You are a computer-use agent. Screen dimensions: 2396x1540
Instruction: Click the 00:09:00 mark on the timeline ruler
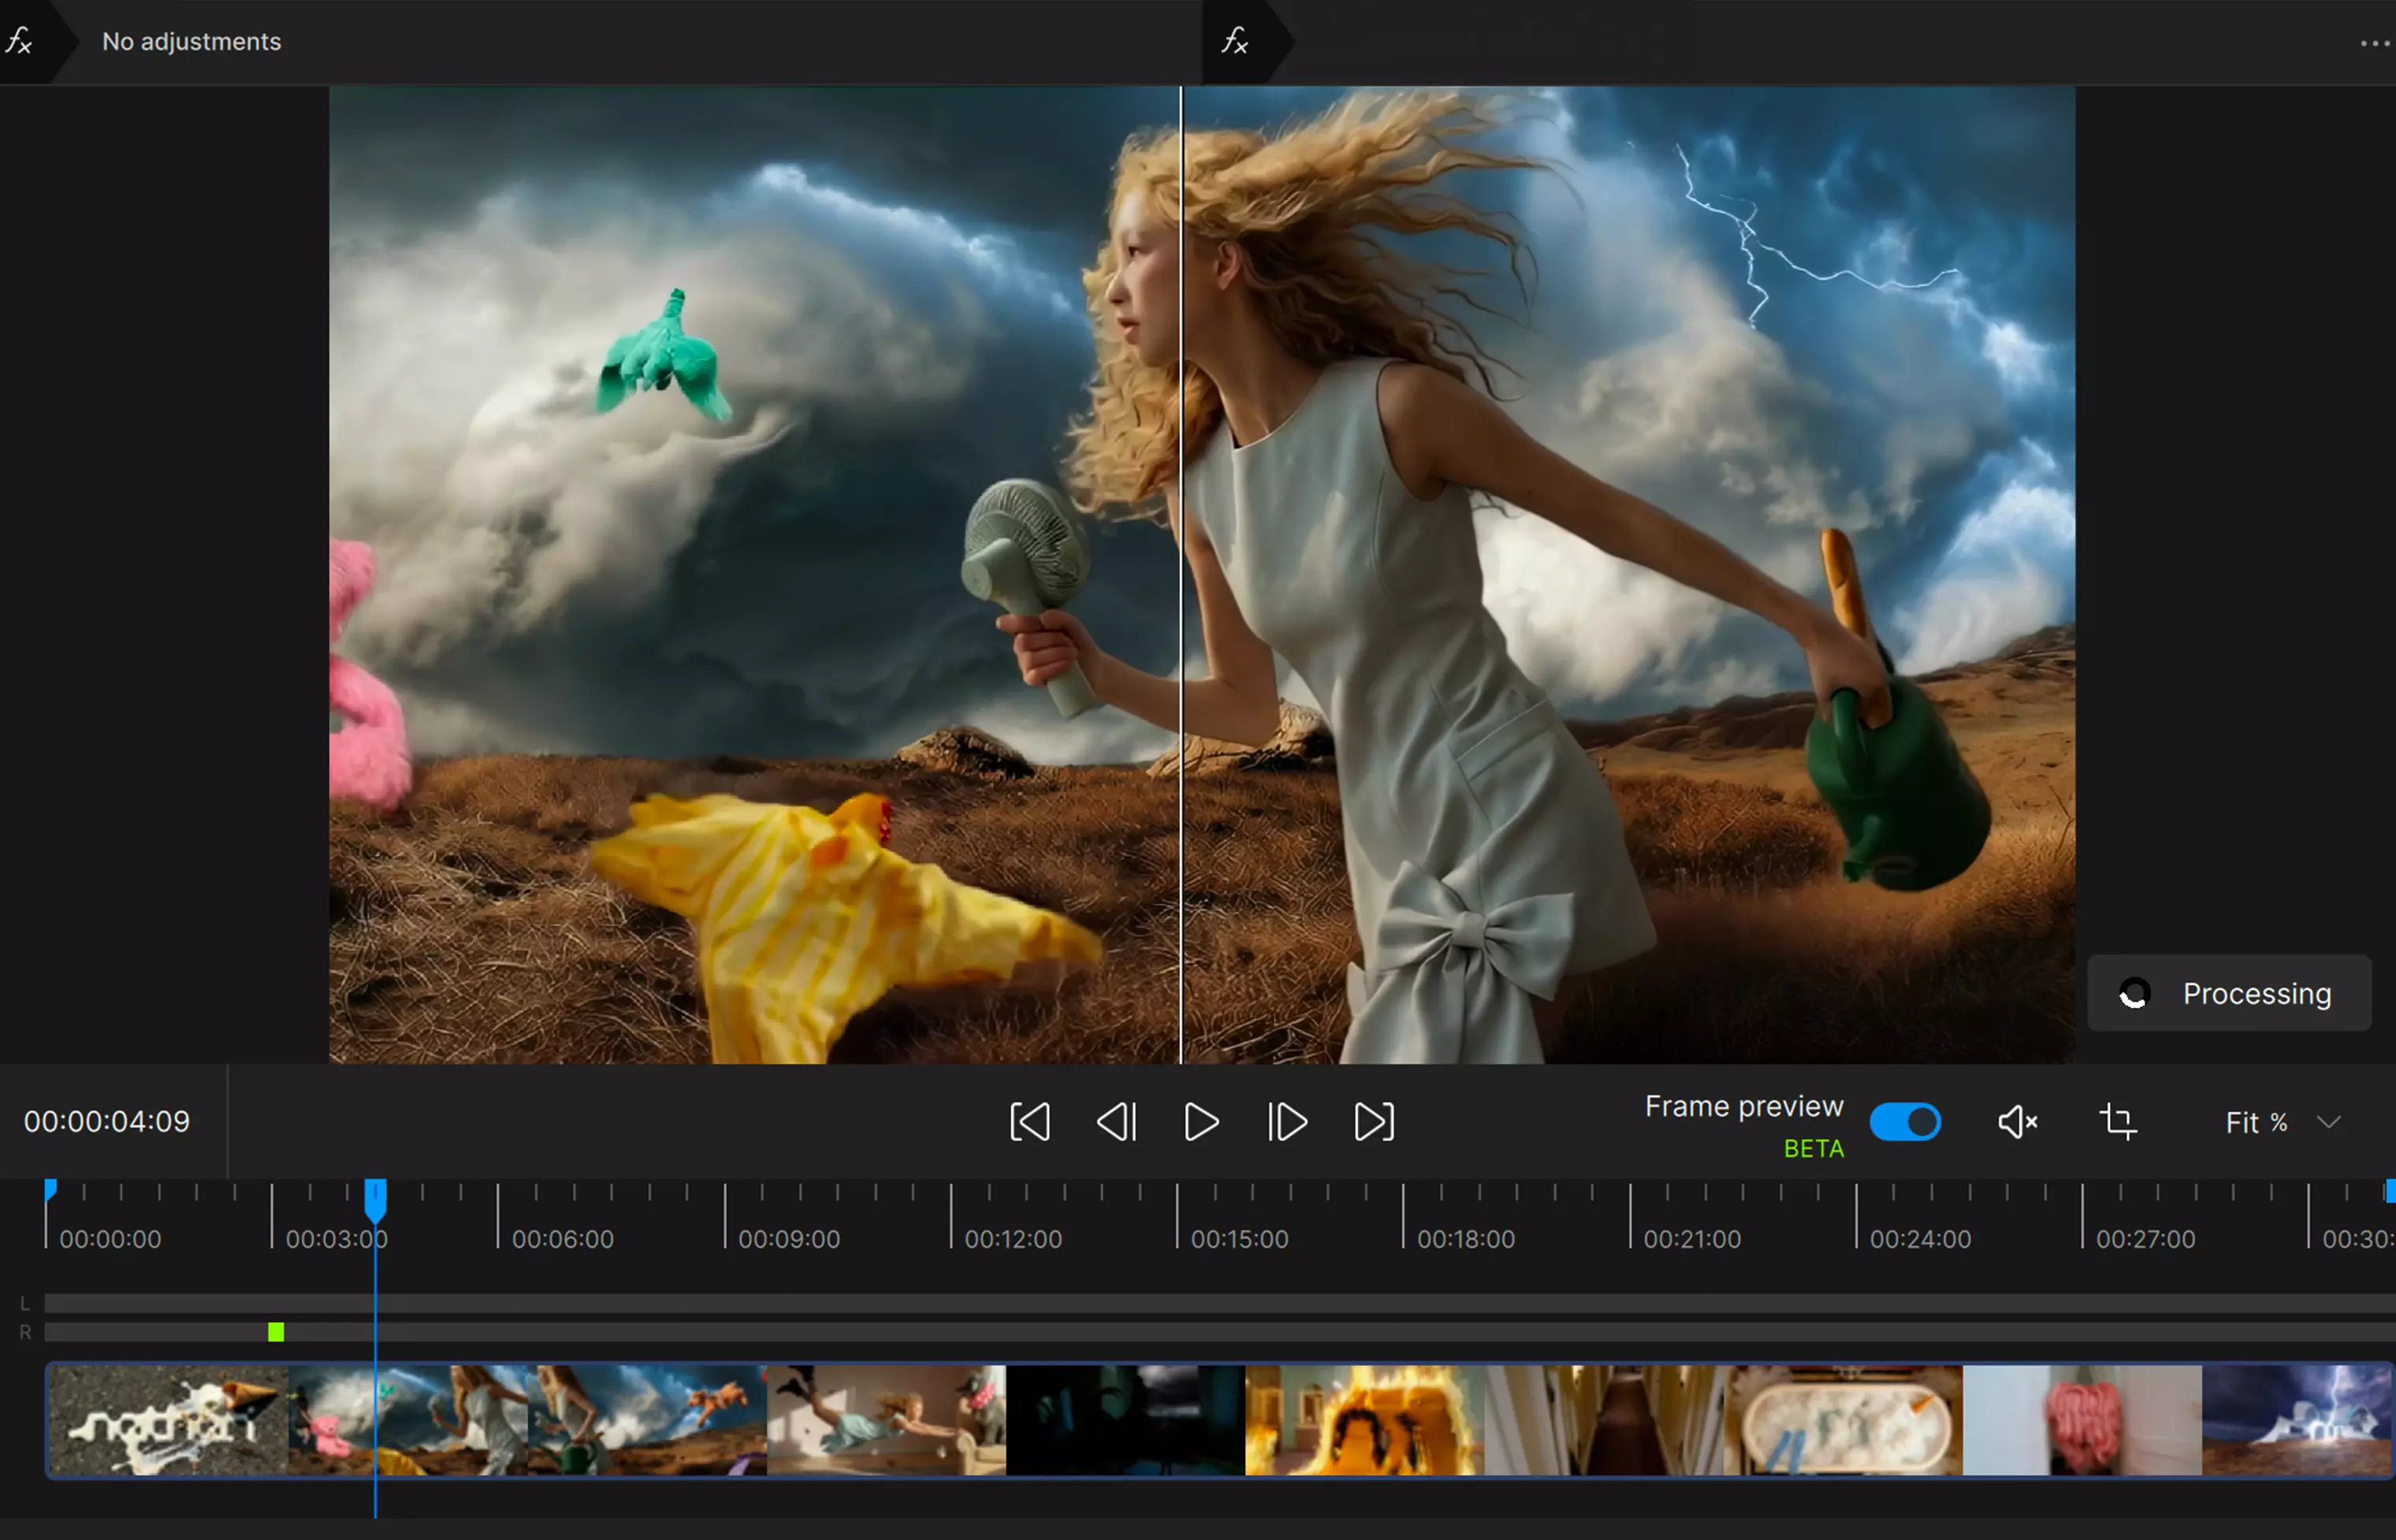click(x=789, y=1239)
